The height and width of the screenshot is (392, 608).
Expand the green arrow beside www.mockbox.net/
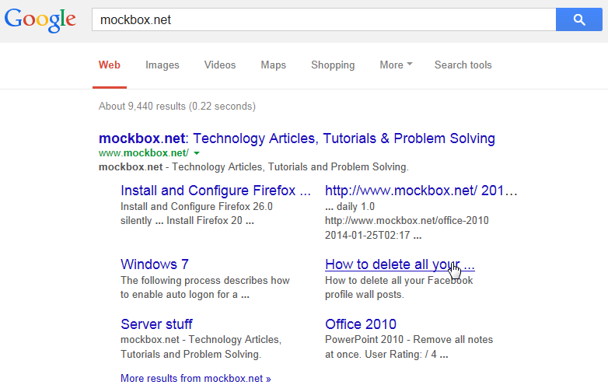pyautogui.click(x=197, y=153)
